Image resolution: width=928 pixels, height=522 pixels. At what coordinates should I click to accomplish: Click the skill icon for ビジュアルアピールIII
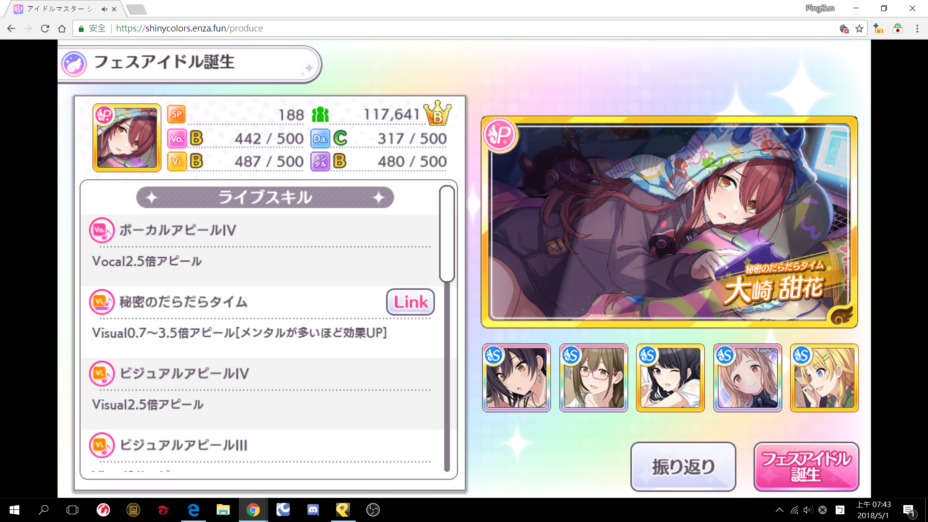(102, 445)
